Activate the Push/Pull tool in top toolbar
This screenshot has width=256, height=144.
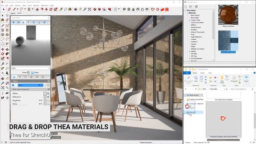(37, 10)
